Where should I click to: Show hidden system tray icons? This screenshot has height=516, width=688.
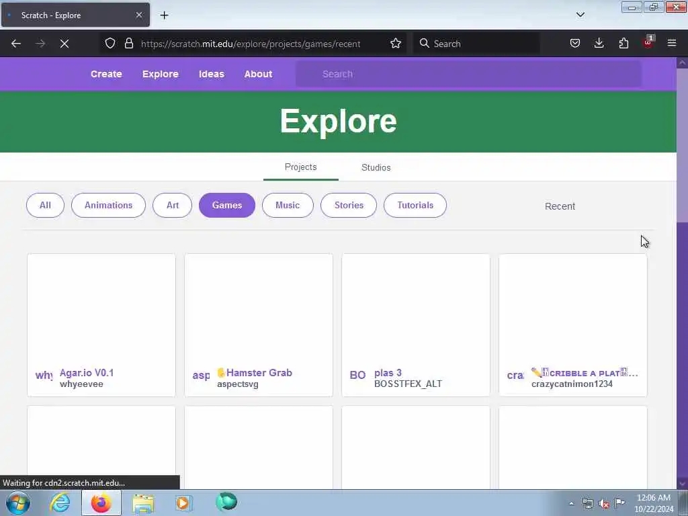point(571,504)
